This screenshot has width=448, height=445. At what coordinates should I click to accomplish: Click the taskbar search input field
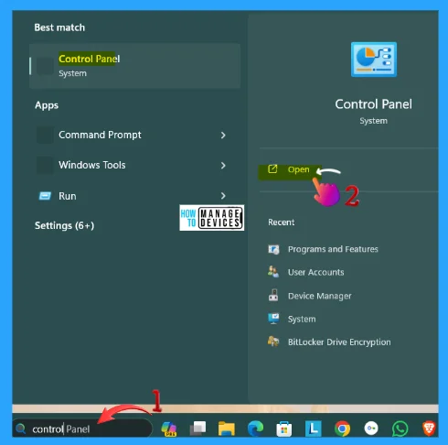[x=82, y=429]
